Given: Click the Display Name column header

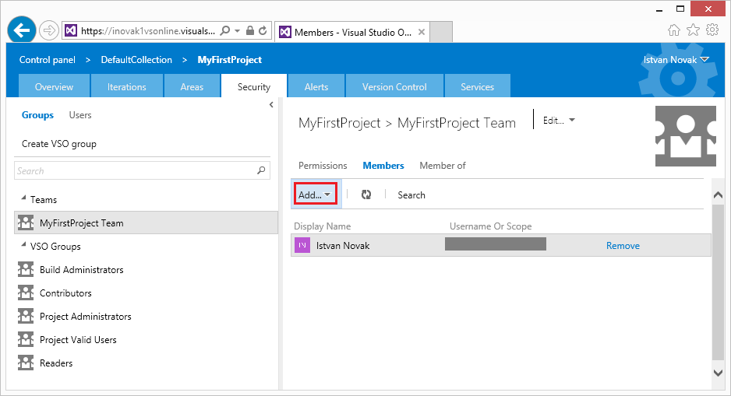Looking at the screenshot, I should 322,226.
